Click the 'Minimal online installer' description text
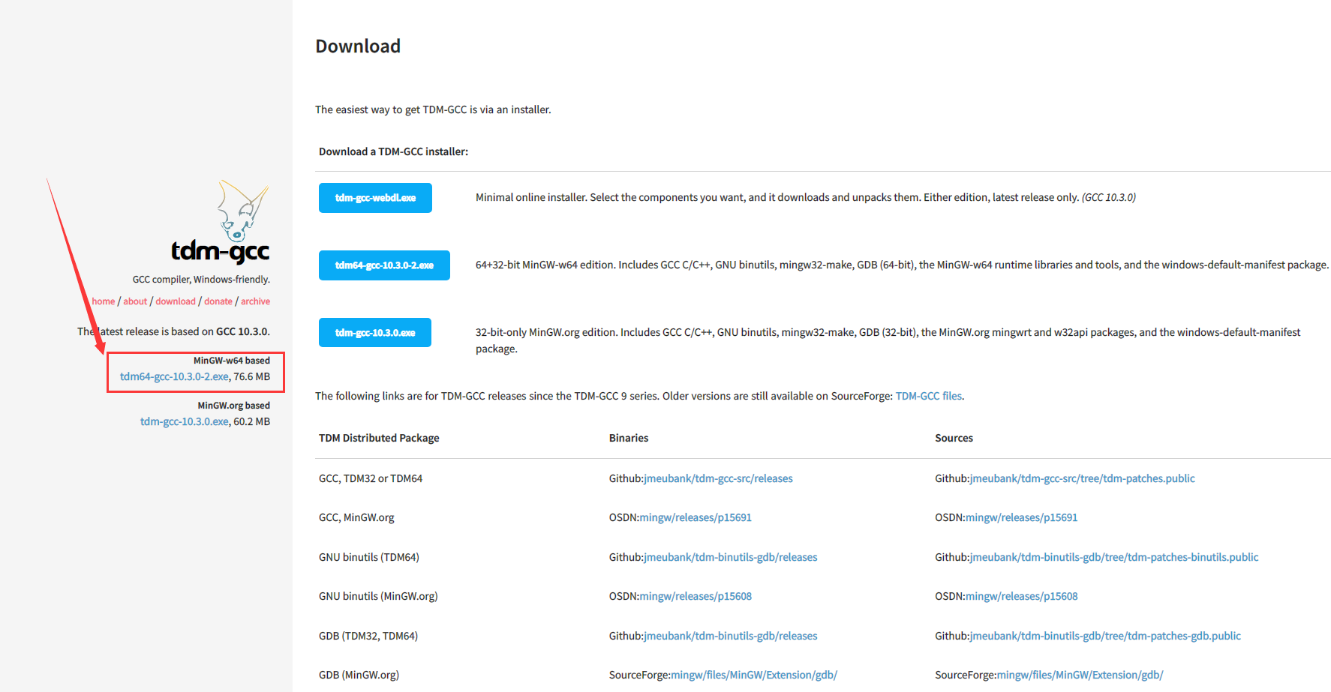Image resolution: width=1331 pixels, height=692 pixels. pos(806,197)
